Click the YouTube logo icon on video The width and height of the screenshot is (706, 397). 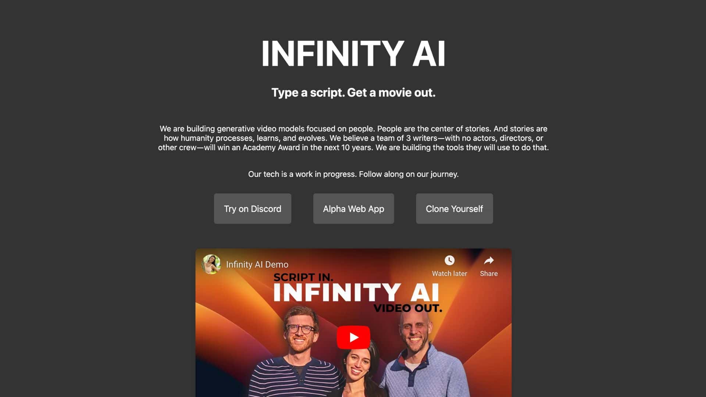point(353,337)
